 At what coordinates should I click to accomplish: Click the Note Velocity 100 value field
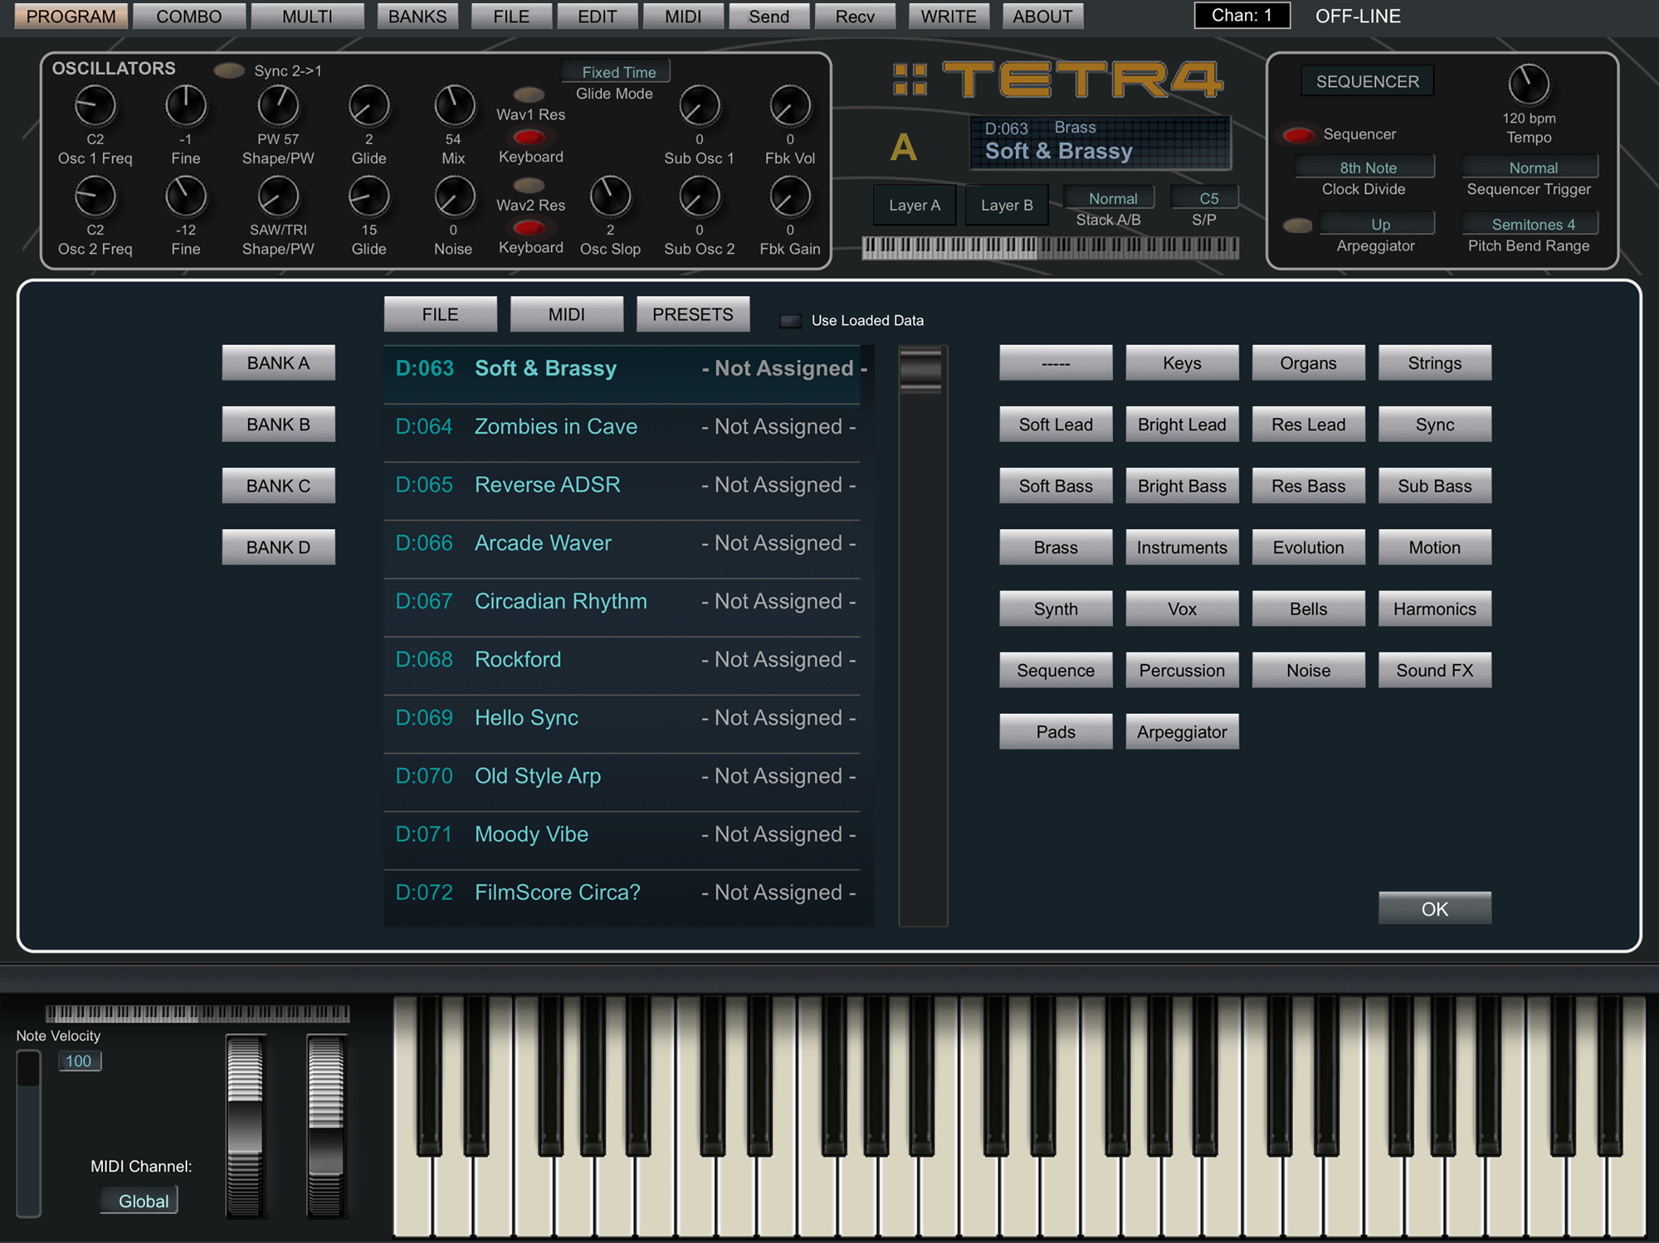(79, 1061)
